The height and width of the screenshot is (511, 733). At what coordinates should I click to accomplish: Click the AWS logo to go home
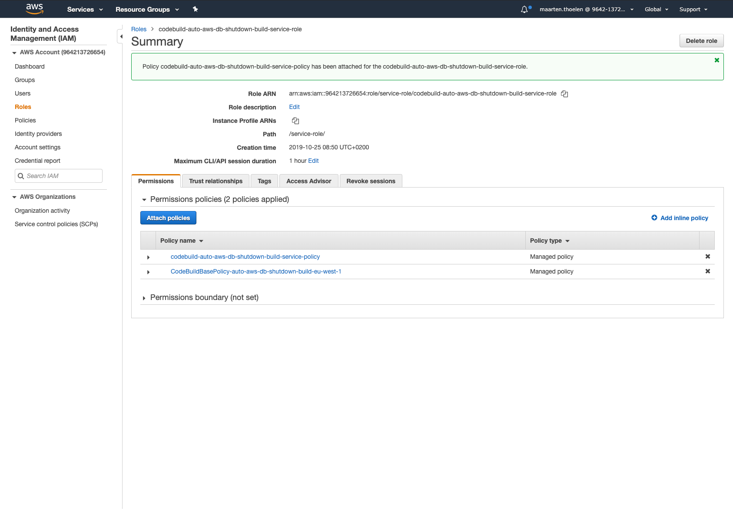[x=34, y=9]
